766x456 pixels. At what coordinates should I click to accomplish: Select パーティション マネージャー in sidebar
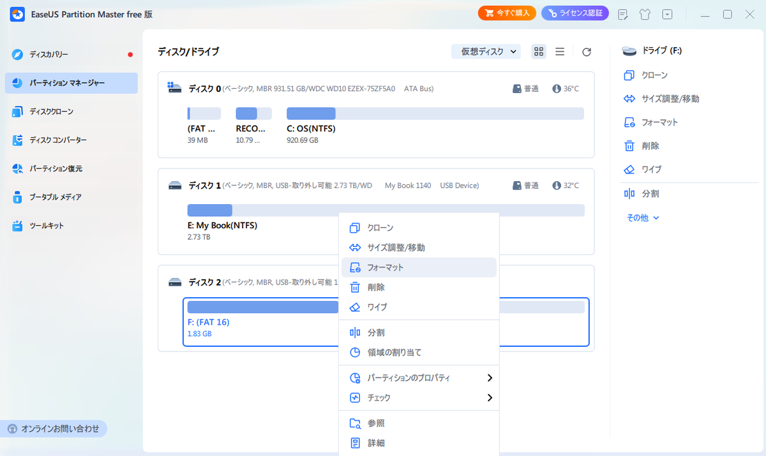click(71, 83)
